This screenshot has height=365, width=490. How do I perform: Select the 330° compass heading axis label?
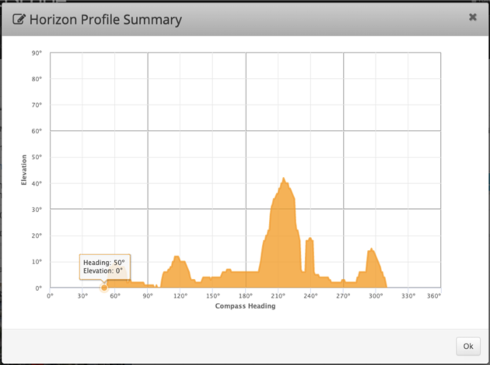(408, 296)
